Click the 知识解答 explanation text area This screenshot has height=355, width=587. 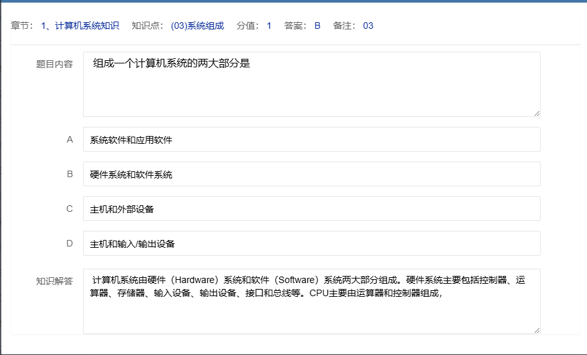point(311,301)
